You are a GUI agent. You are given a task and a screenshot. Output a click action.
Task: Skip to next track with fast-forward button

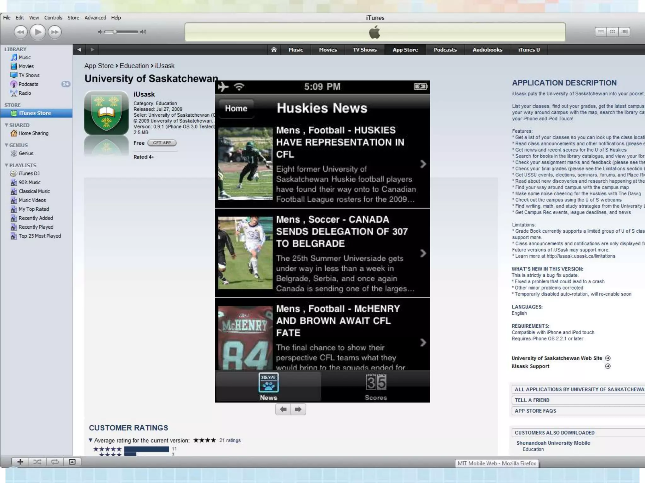[x=55, y=32]
